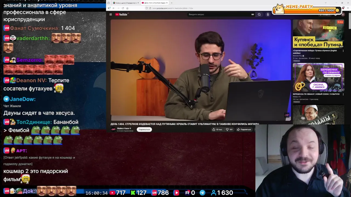The image size is (351, 197).
Task: Click the YouTube counter icon showing 717
Action: coord(112,193)
